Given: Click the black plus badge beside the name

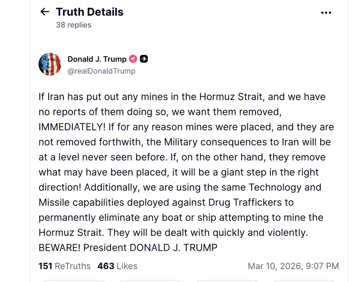Looking at the screenshot, I should 144,59.
